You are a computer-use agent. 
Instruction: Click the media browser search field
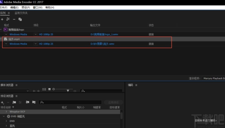click(101, 91)
